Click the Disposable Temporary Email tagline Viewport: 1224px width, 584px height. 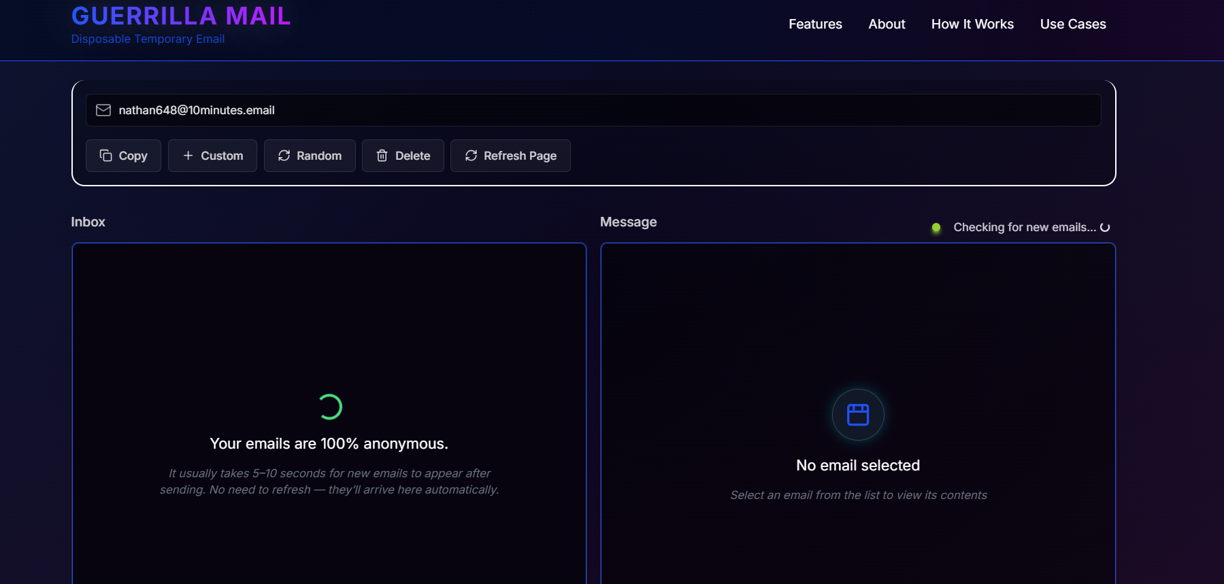click(x=148, y=39)
